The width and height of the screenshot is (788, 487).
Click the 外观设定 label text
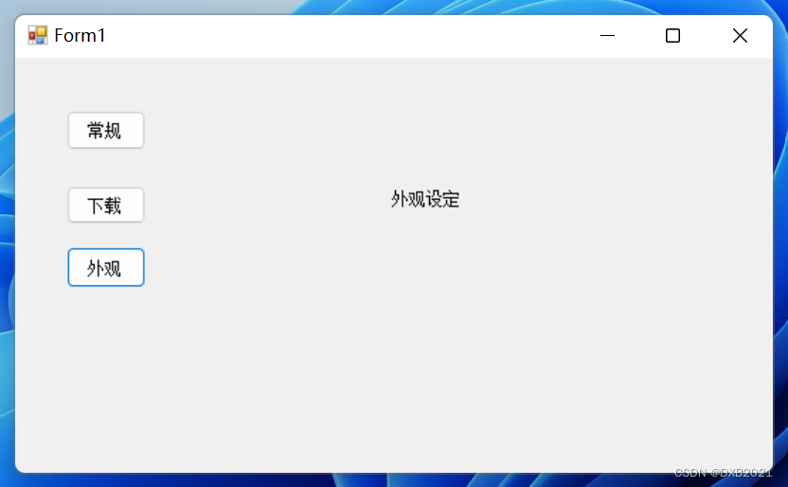[x=425, y=199]
